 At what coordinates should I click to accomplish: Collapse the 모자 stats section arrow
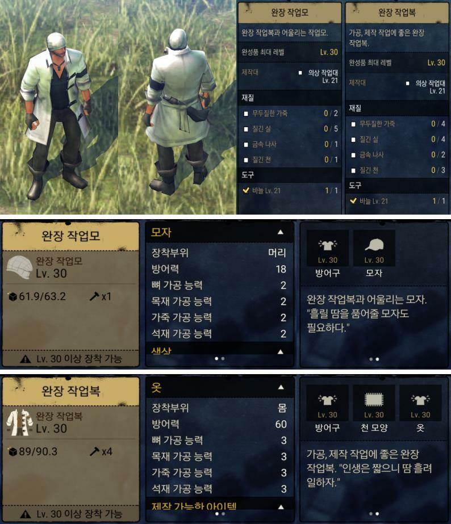coord(281,232)
